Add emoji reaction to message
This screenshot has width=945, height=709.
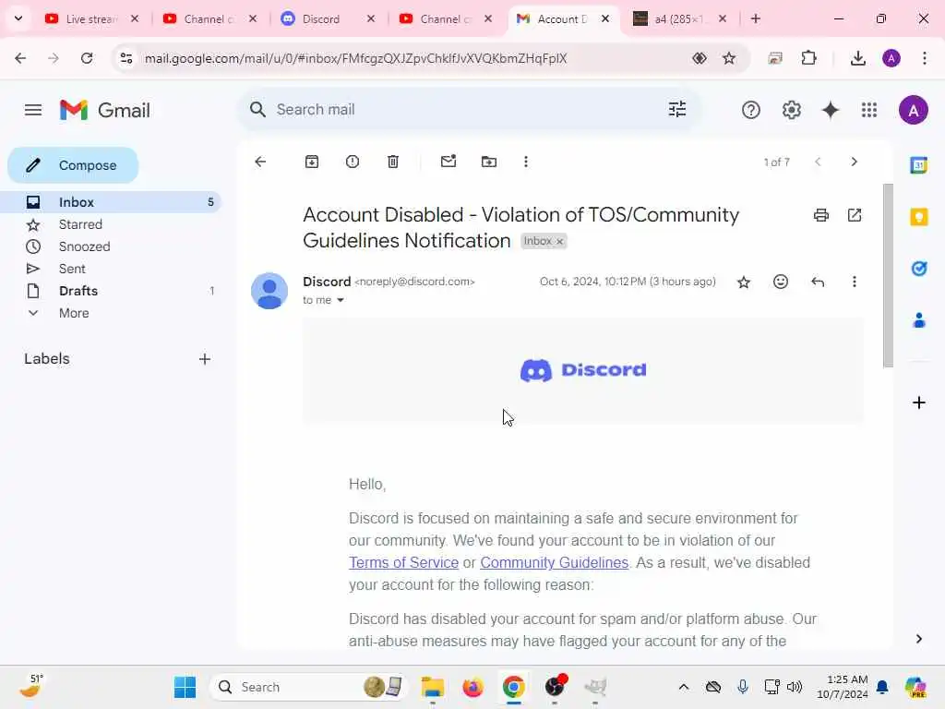click(781, 282)
